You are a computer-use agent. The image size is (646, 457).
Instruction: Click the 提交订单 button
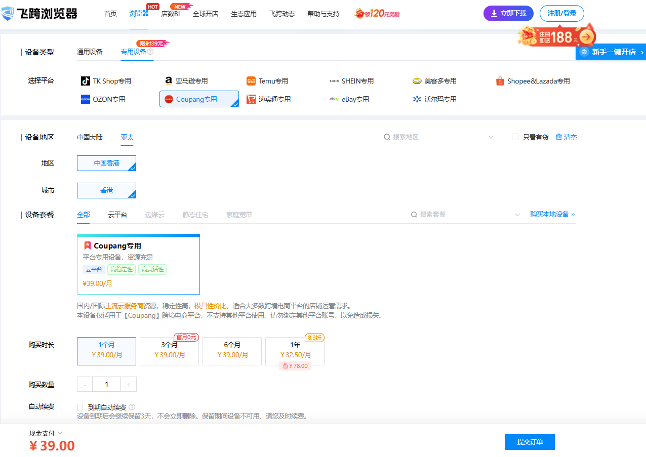(x=530, y=442)
